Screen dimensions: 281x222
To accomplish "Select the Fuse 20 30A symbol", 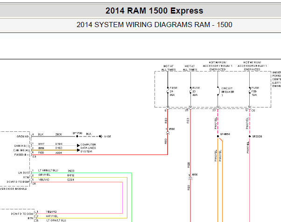I will tap(190, 91).
